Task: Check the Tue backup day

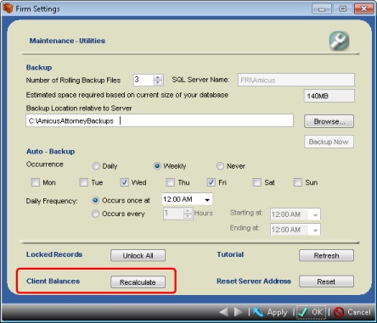Action: [x=83, y=182]
